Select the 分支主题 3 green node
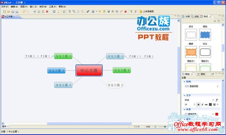The image size is (226, 135). (63, 56)
